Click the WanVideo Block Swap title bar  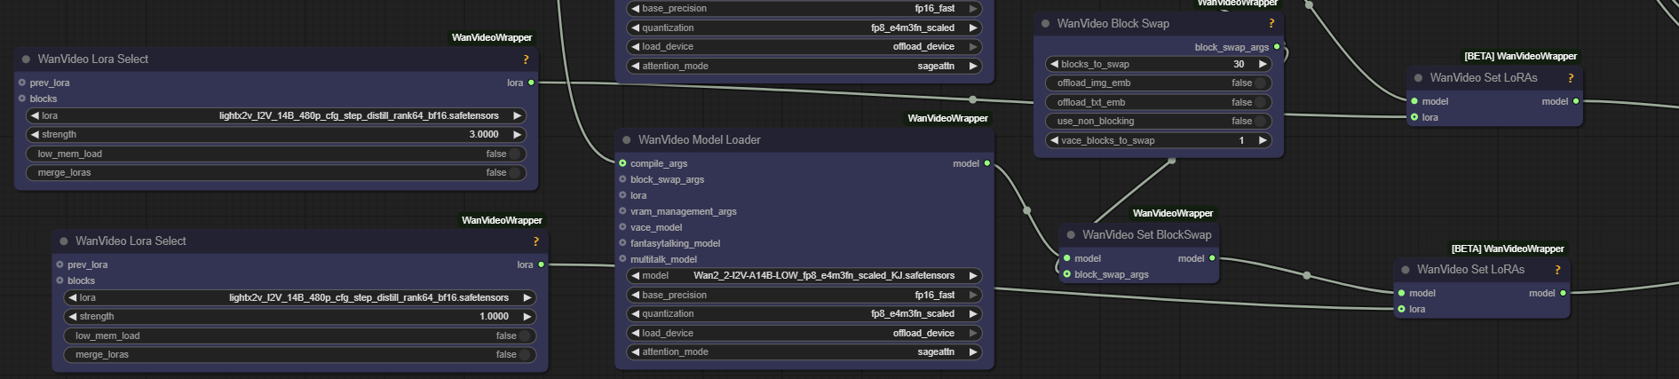click(1159, 24)
